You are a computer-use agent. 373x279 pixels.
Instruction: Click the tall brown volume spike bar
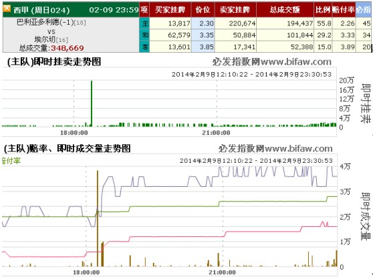pos(98,218)
